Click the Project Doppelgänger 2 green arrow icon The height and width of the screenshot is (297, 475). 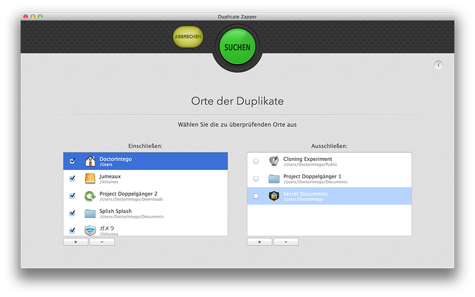(x=90, y=196)
